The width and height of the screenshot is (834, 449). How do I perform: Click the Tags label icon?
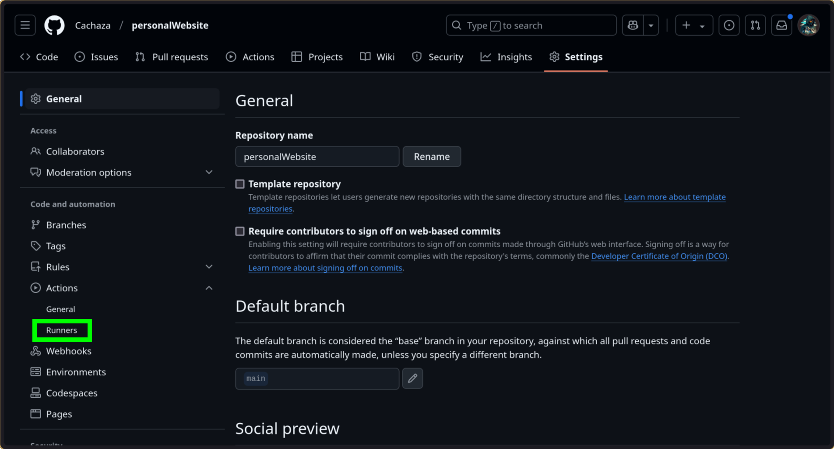click(35, 246)
